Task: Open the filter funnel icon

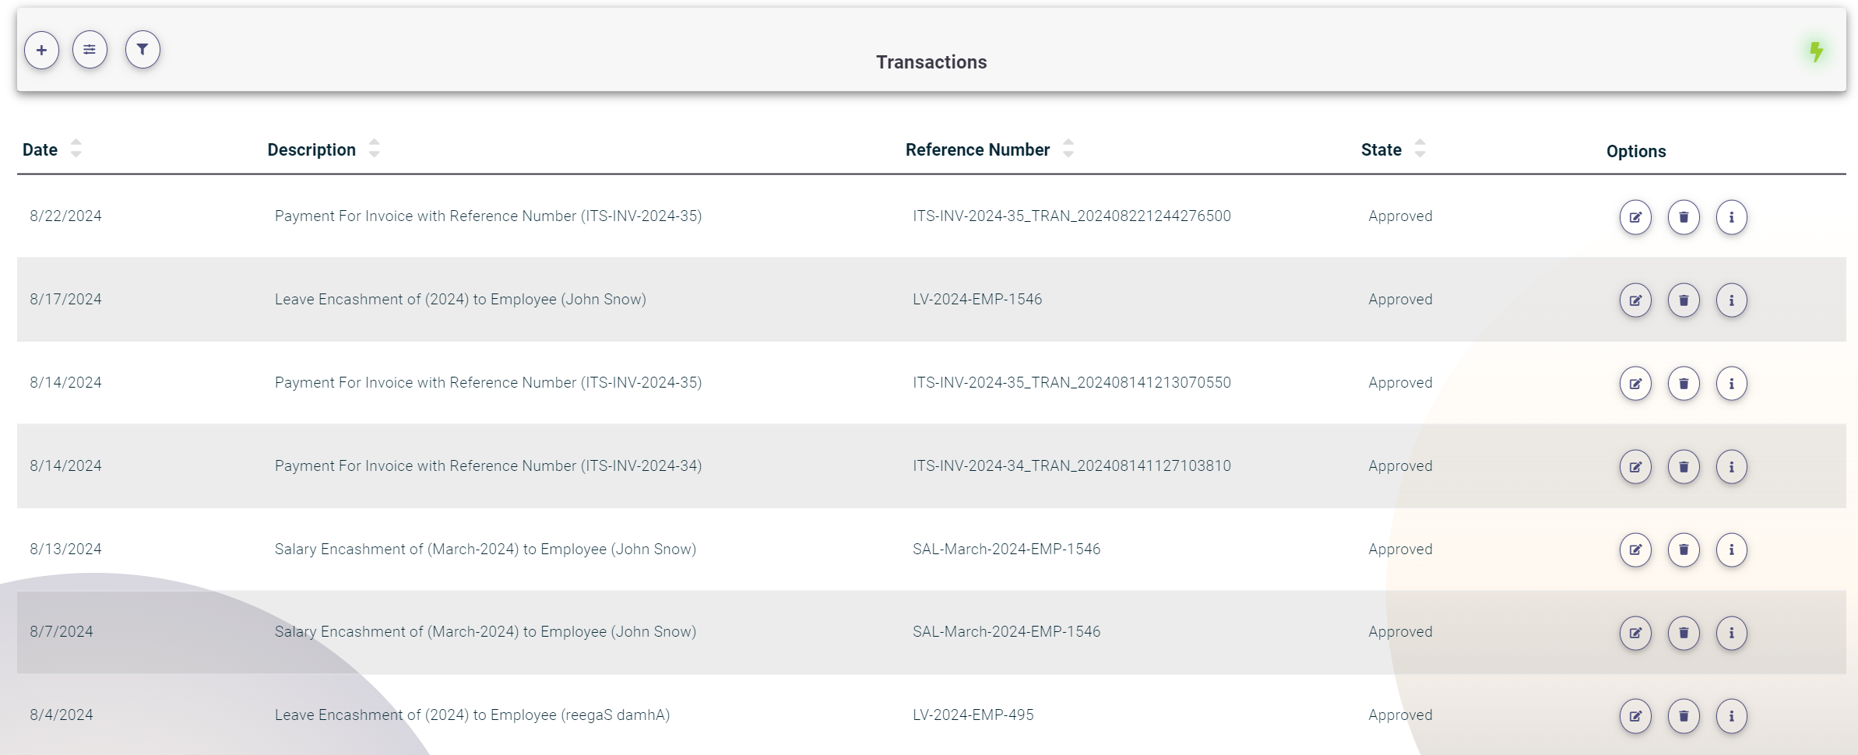Action: (x=143, y=50)
